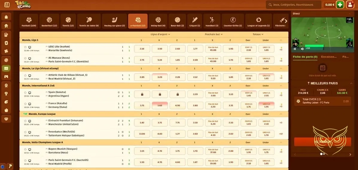Select the Basketball (12) sport category
This screenshot has width=358, height=170.
[x=49, y=21]
